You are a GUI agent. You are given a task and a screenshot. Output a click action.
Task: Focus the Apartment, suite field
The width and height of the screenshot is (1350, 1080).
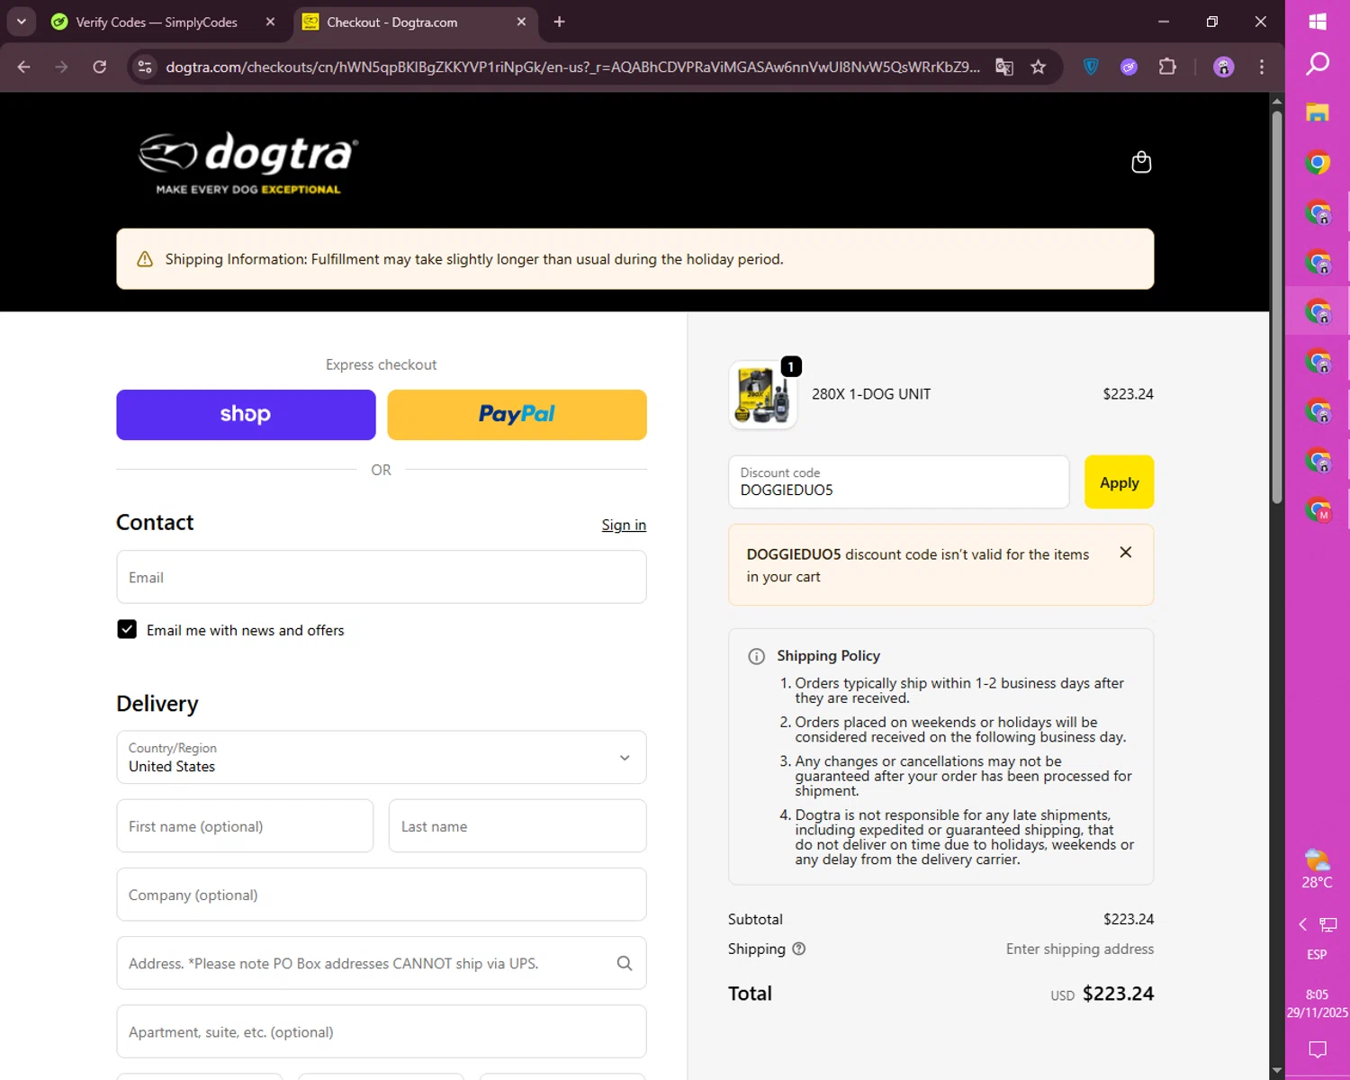pos(382,1031)
